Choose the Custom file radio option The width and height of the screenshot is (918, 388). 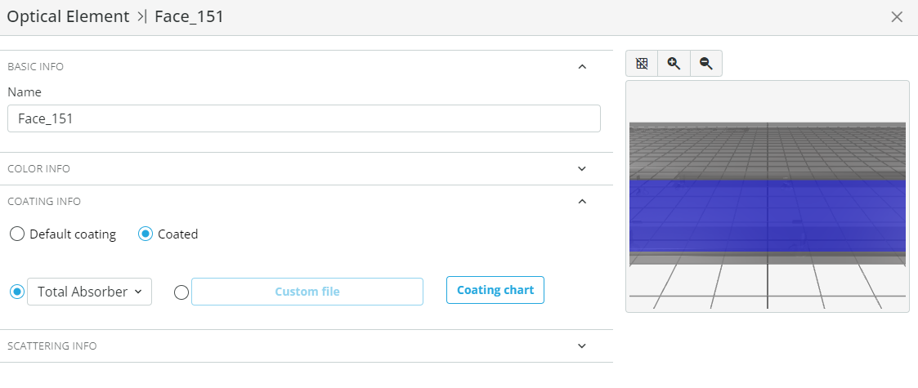pyautogui.click(x=181, y=292)
